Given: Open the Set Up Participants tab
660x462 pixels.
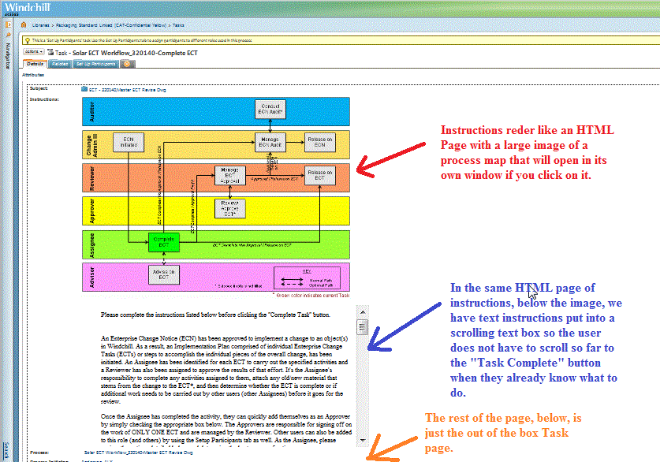Looking at the screenshot, I should coord(95,64).
